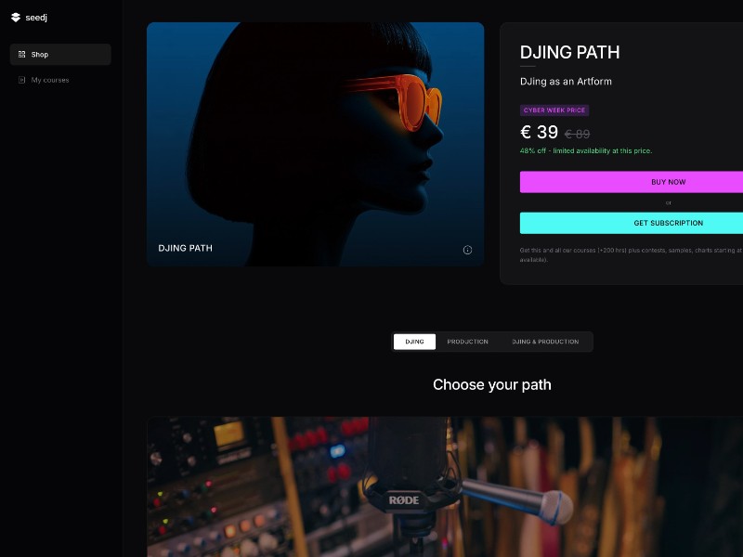Image resolution: width=743 pixels, height=557 pixels.
Task: Select Shop in the sidebar
Action: (x=38, y=54)
